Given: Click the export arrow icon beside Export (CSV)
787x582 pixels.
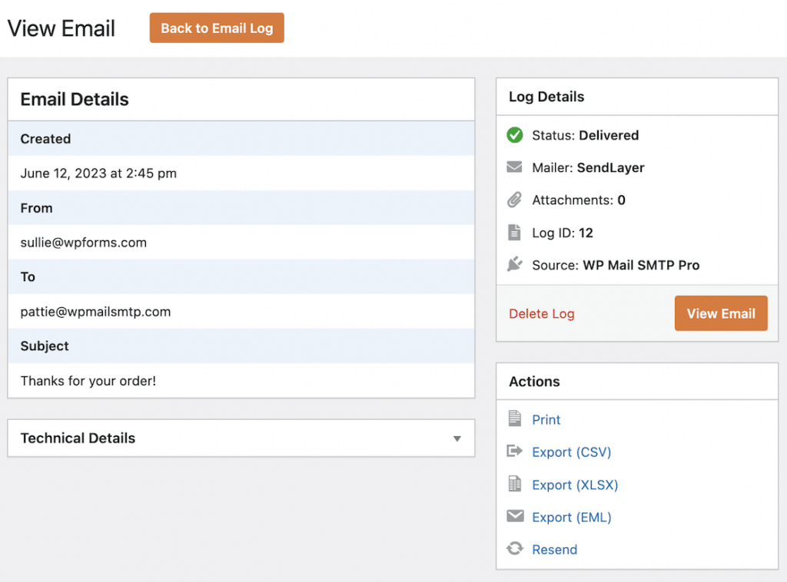Looking at the screenshot, I should [516, 451].
